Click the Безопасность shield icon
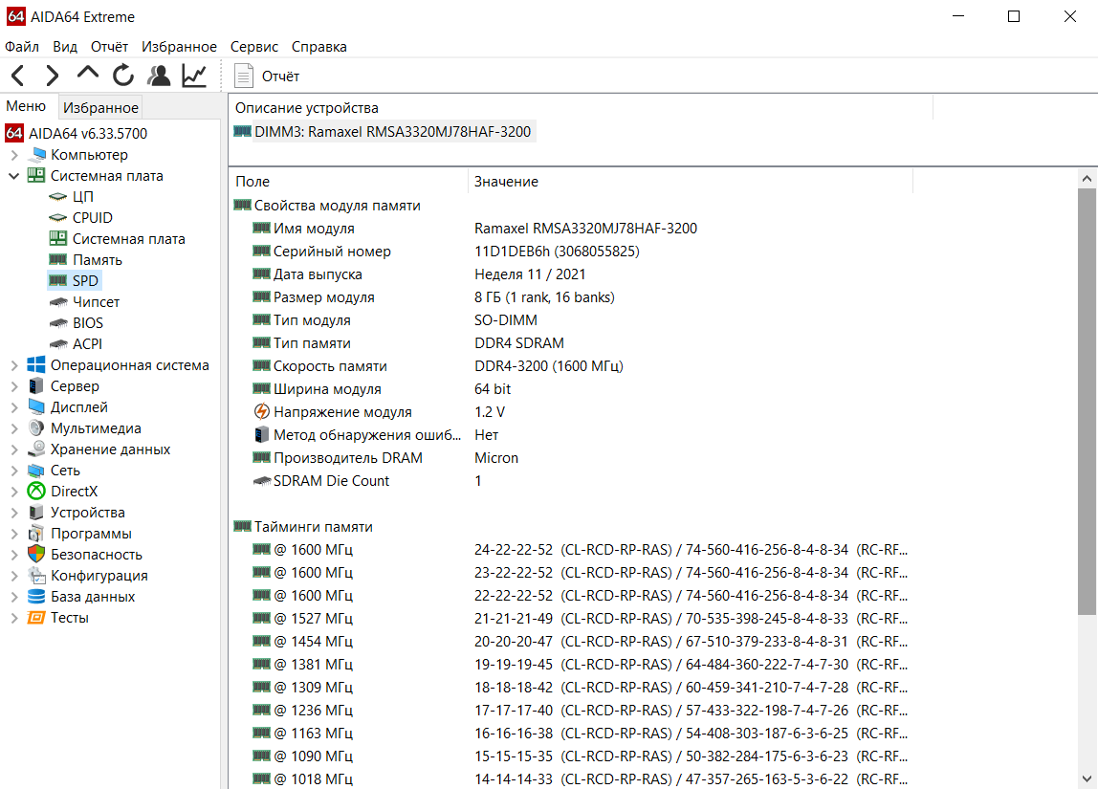Image resolution: width=1098 pixels, height=789 pixels. pos(36,554)
